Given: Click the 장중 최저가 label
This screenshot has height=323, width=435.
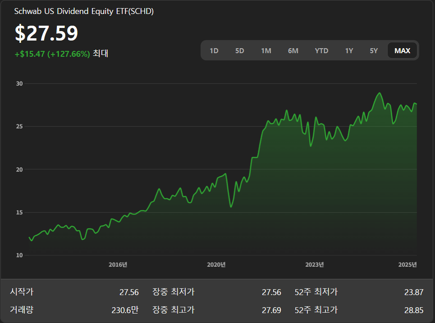Looking at the screenshot, I should point(174,291).
